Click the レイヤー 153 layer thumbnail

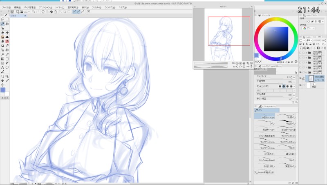tap(311, 78)
